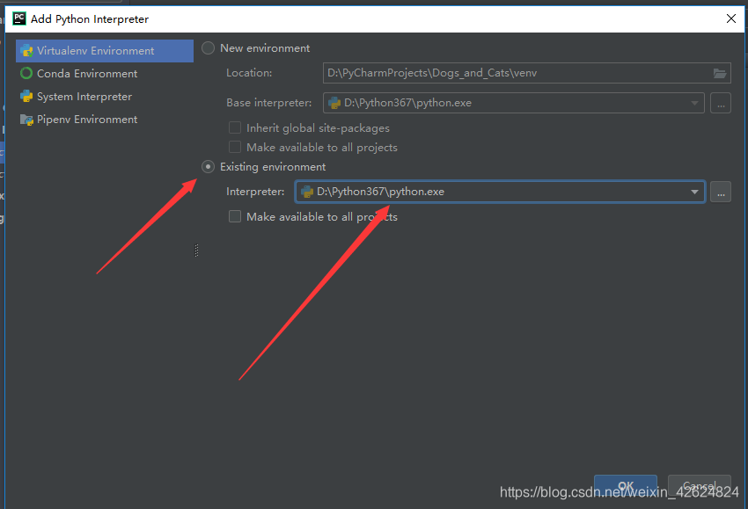Select Virtualenv Environment in the sidebar
This screenshot has width=748, height=509.
pyautogui.click(x=105, y=50)
